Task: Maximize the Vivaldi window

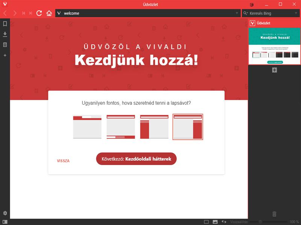Action: [x=280, y=4]
